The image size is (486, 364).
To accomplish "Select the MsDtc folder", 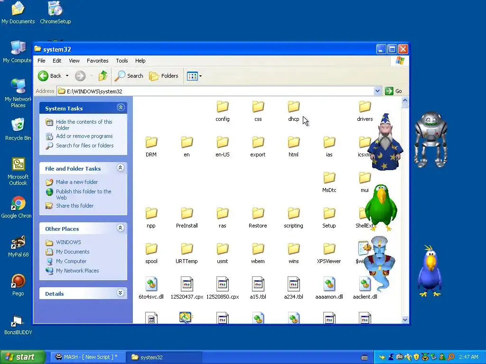I will click(329, 182).
